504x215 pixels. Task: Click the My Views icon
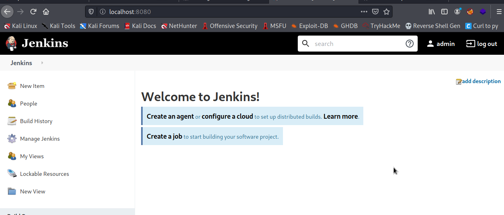point(12,156)
